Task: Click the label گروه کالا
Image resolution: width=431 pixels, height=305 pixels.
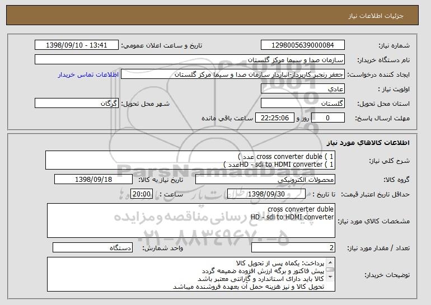Action: pos(396,180)
